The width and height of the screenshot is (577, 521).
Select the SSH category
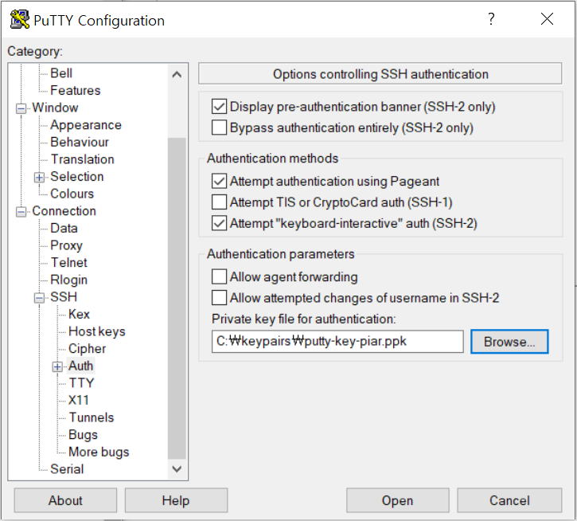pos(64,297)
